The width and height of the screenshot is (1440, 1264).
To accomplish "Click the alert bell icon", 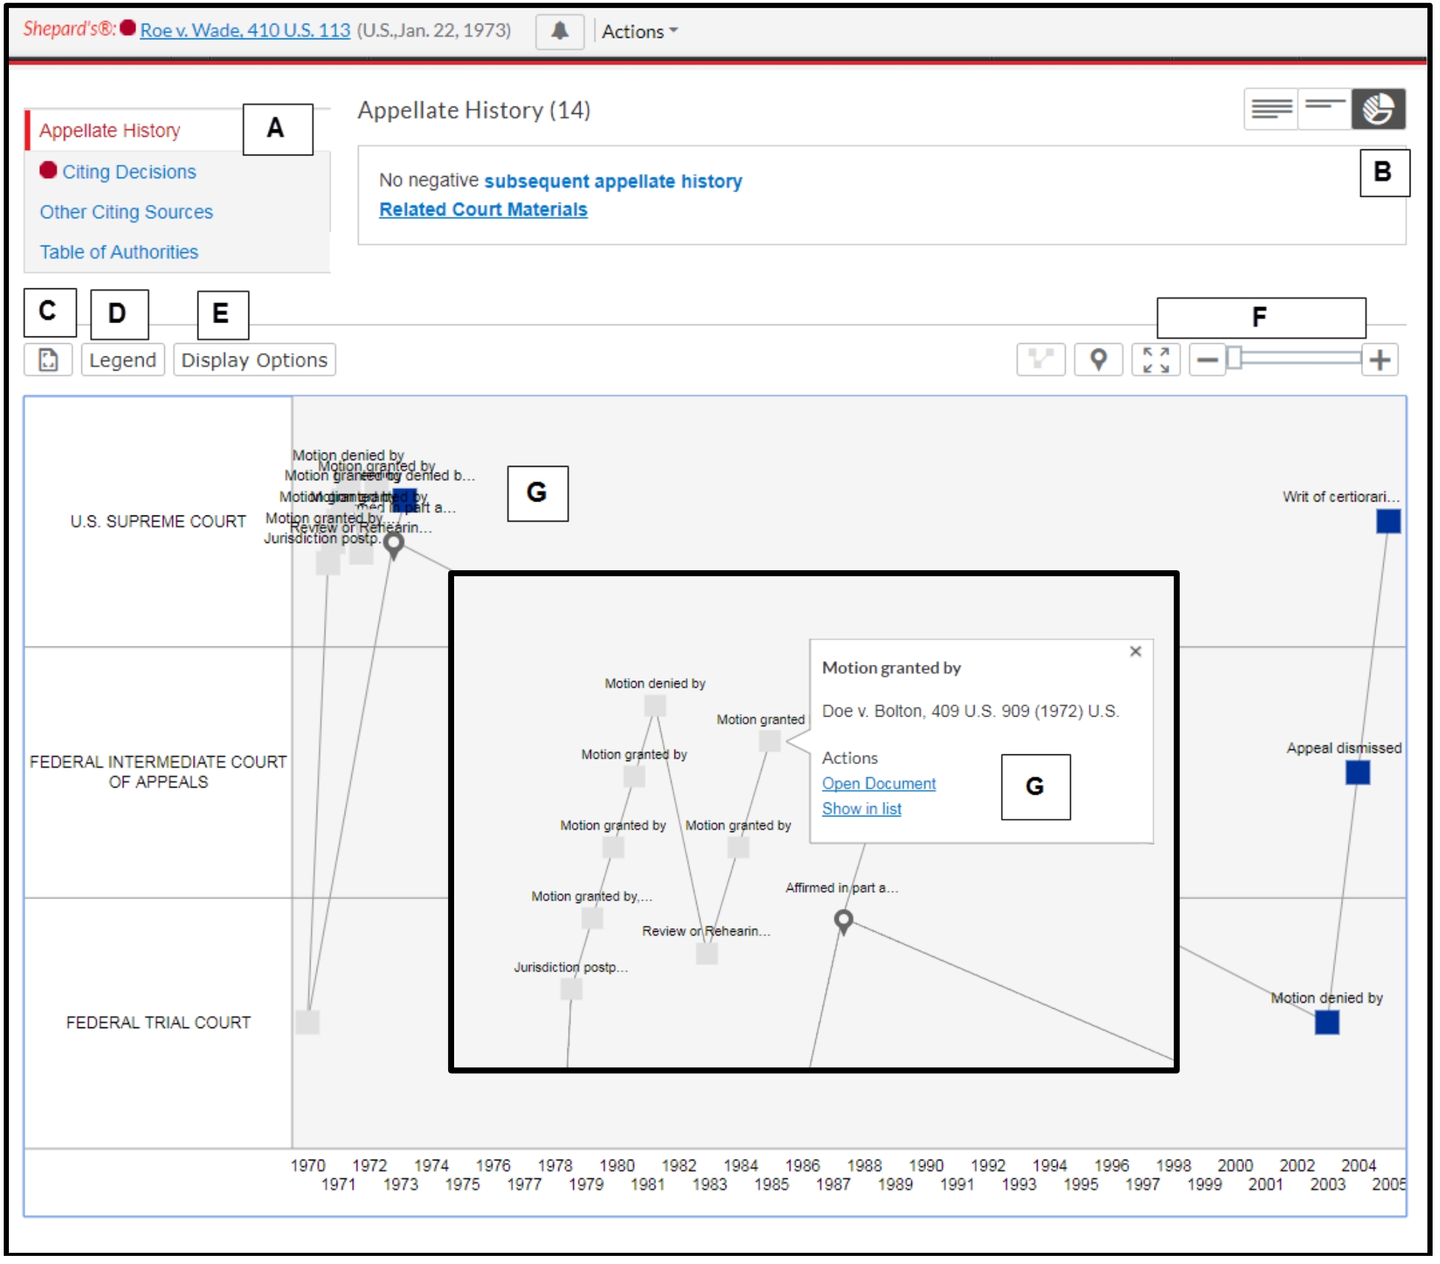I will pos(560,31).
